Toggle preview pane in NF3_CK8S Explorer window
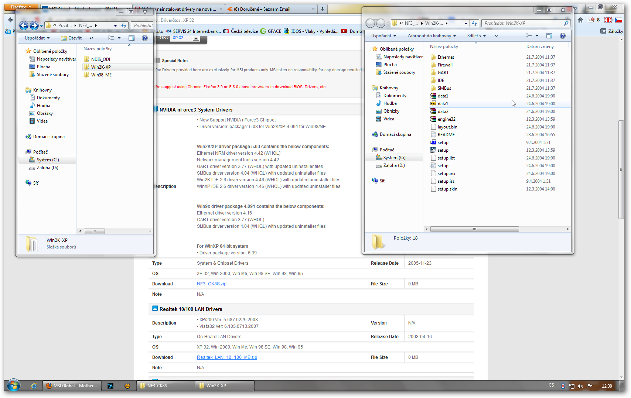The image size is (631, 398). coord(132,38)
